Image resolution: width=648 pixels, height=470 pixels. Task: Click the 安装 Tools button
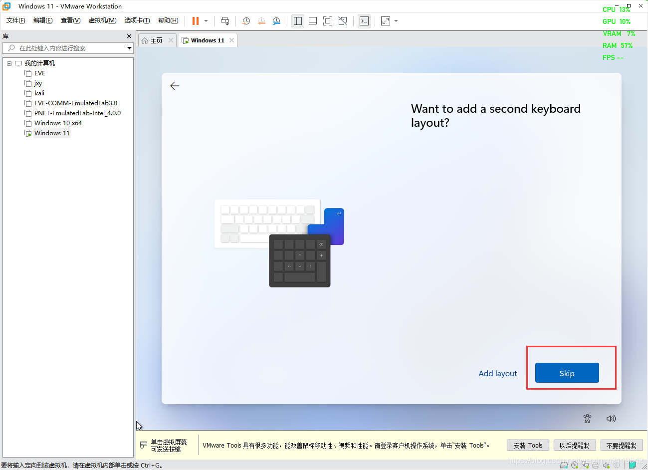(x=528, y=445)
